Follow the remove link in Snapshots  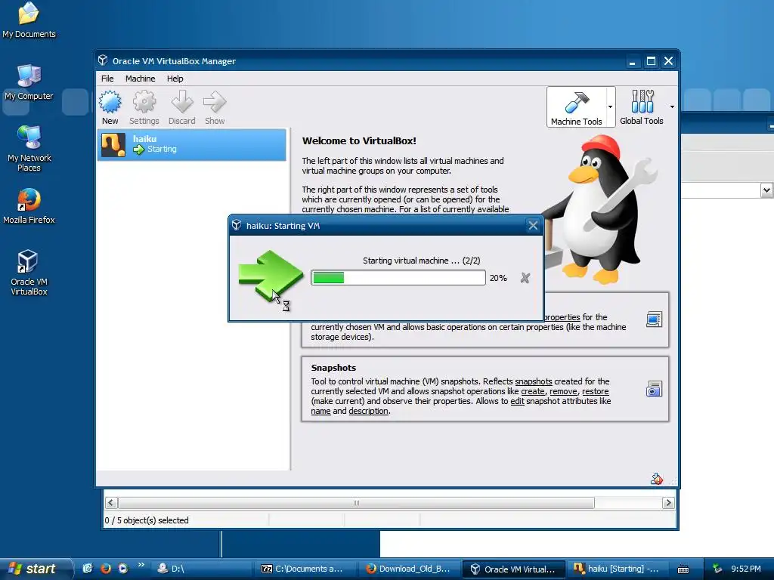coord(563,391)
